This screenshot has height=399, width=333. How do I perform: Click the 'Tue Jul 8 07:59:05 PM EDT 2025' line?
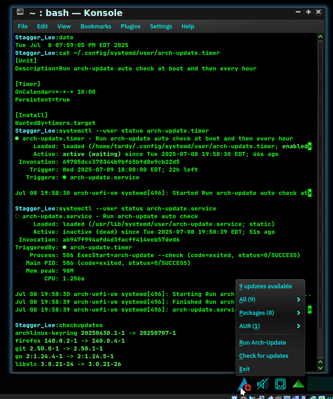coord(72,45)
